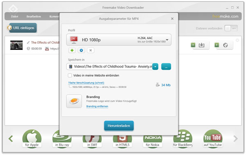Click the green plus add profile icon
Screen dimensions: 246x155
(x=72, y=50)
